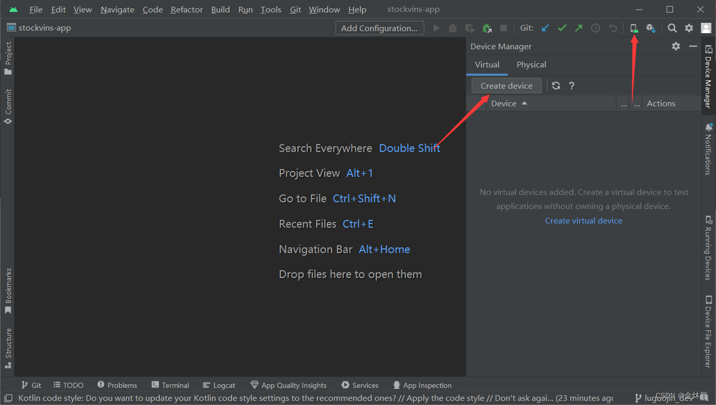Open the Window menu
716x405 pixels.
tap(325, 9)
